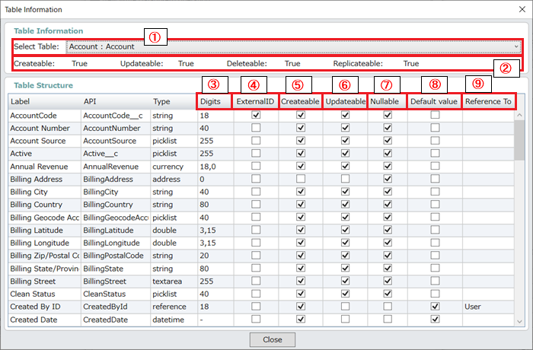Select the Billing City label cell
The height and width of the screenshot is (350, 533).
[x=44, y=192]
